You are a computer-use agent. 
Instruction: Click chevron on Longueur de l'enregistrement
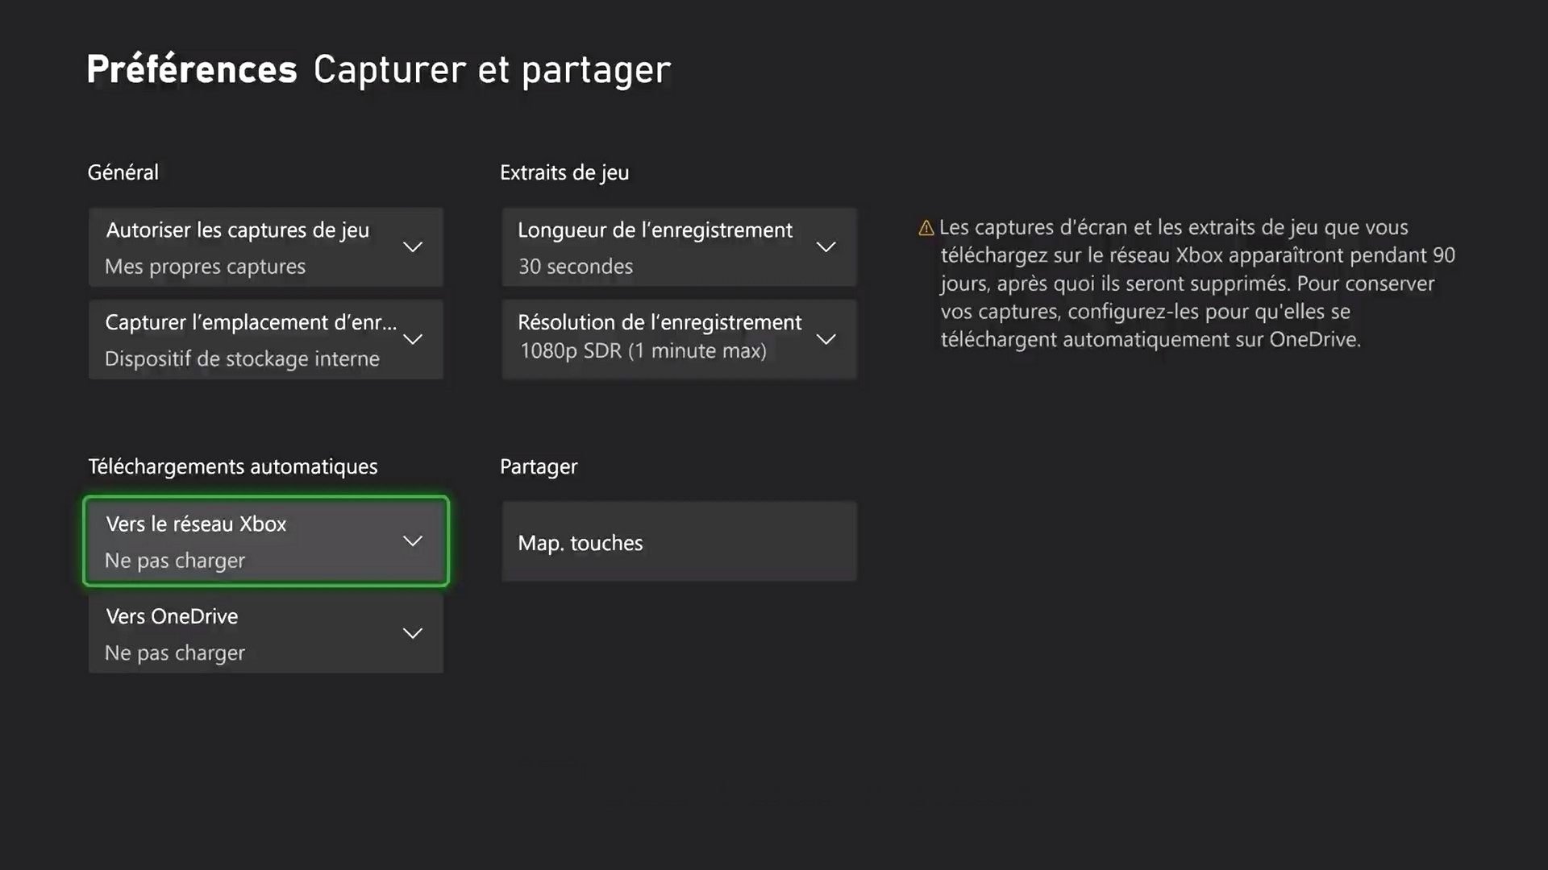coord(826,247)
